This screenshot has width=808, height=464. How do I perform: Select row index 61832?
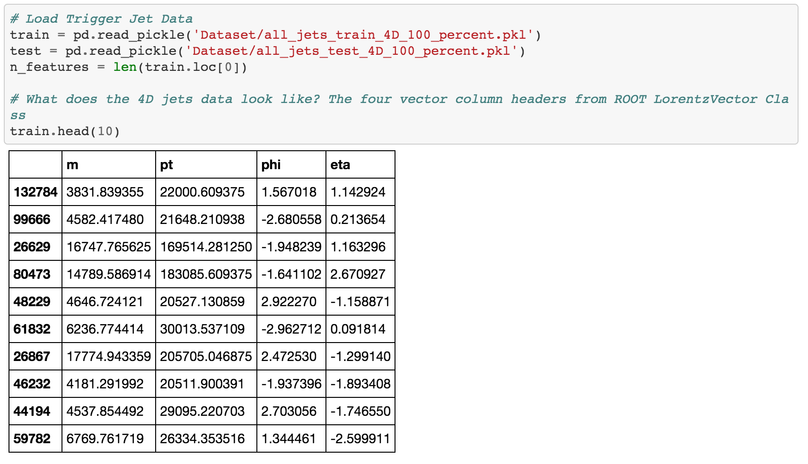tap(32, 329)
